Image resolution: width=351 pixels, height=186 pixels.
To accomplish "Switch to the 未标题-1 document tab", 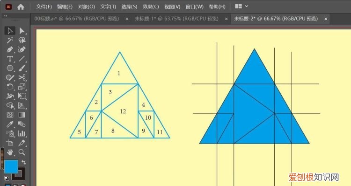I will point(176,19).
